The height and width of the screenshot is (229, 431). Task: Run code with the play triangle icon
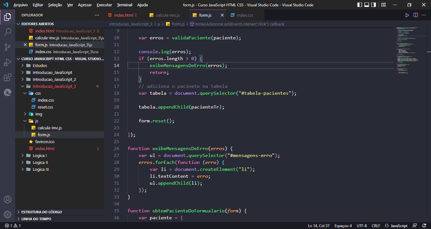click(x=407, y=15)
